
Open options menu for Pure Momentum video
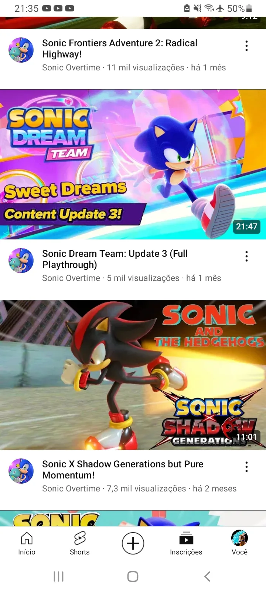[x=246, y=467]
